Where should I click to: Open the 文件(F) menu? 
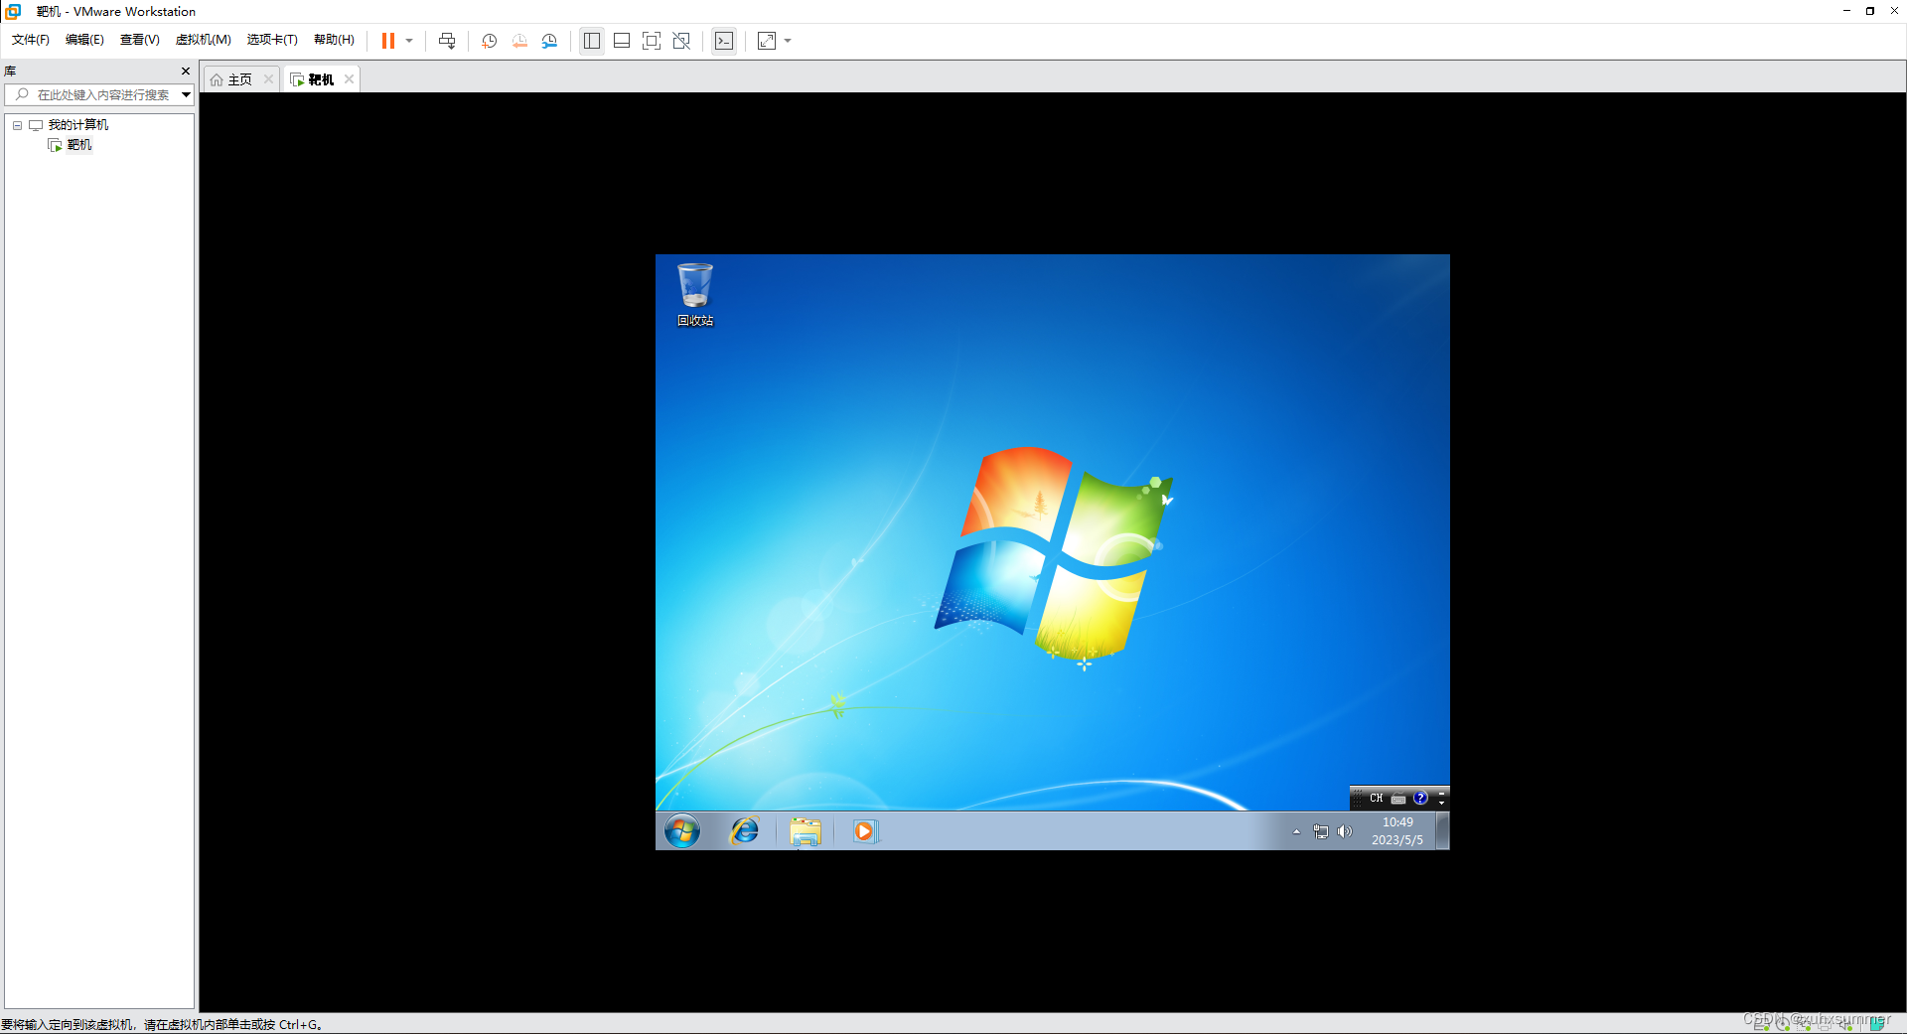[x=30, y=40]
